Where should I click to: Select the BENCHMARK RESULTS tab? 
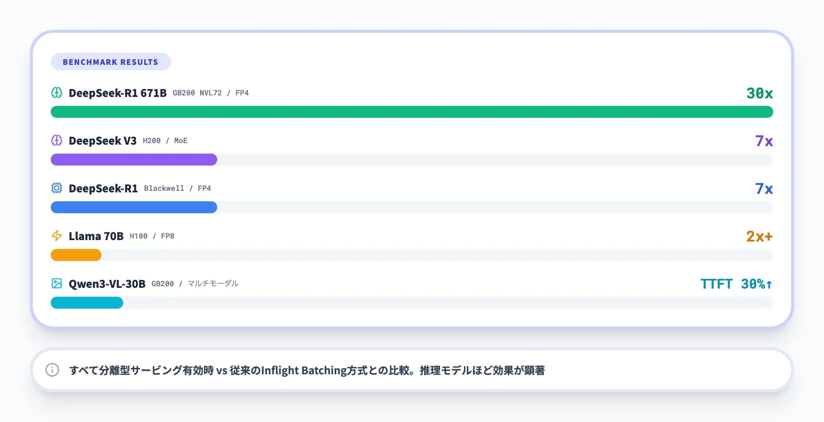click(x=110, y=62)
